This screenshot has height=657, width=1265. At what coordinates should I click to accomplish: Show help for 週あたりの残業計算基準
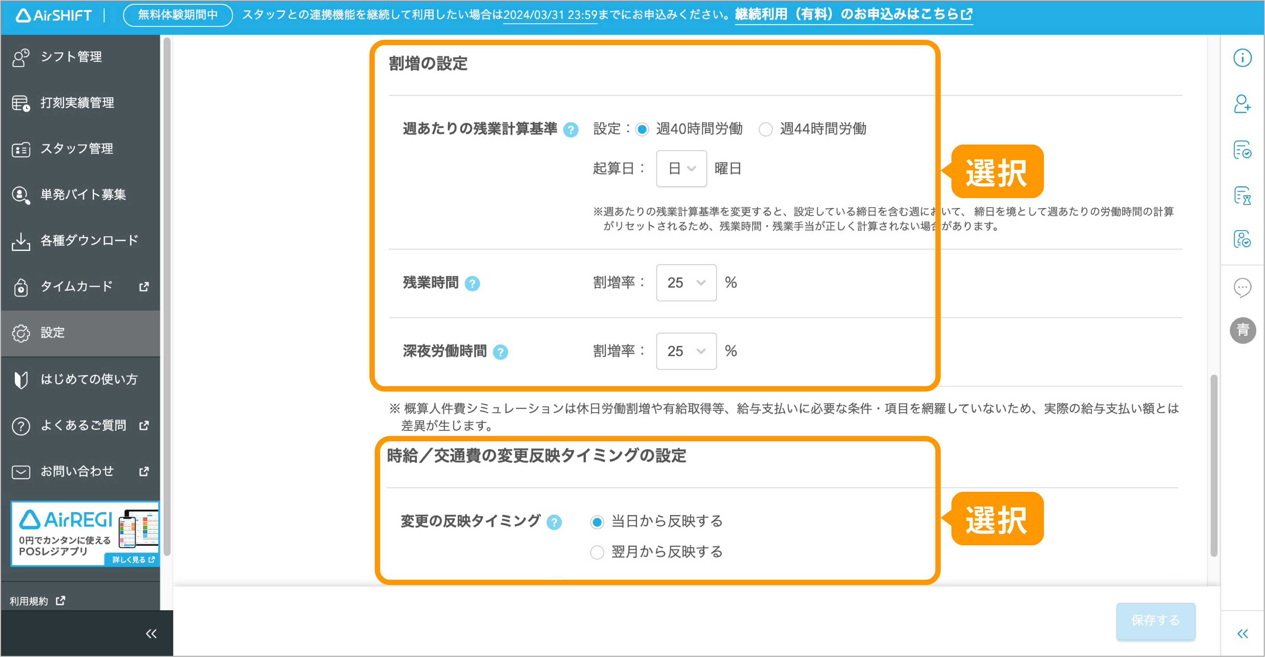click(571, 130)
